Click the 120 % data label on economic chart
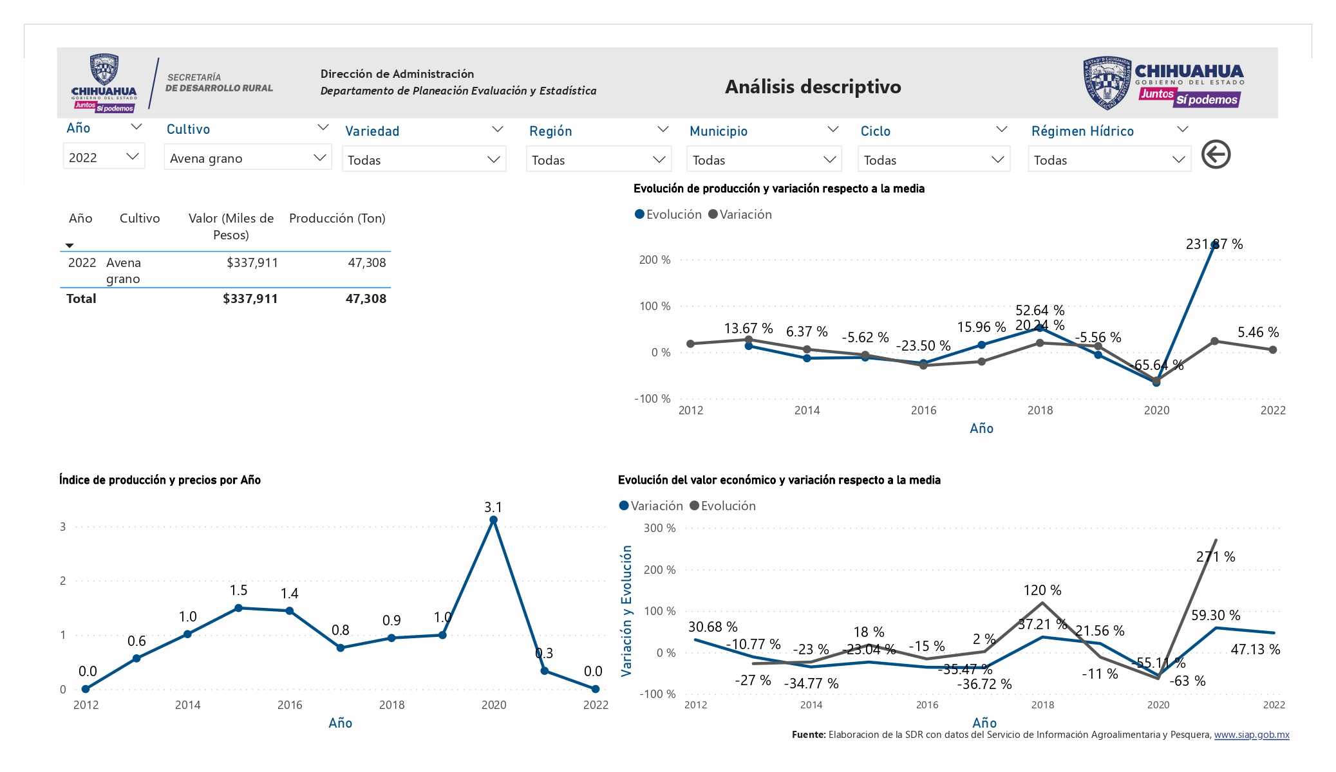This screenshot has height=772, width=1336. 1042,590
